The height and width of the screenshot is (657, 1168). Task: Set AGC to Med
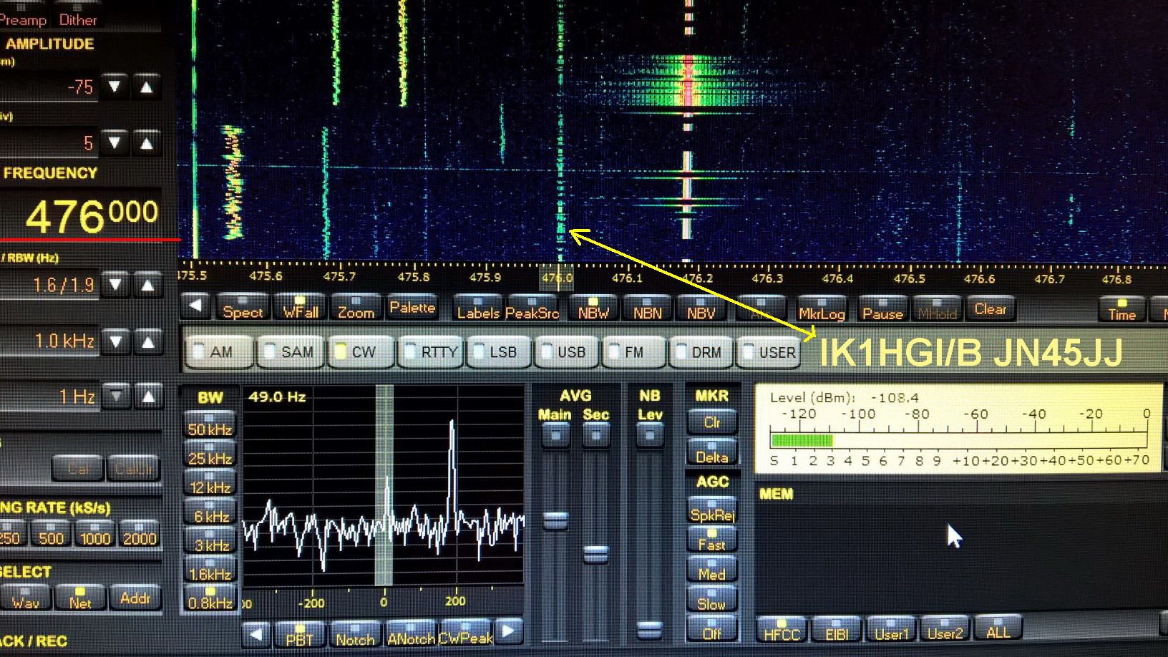coord(712,570)
